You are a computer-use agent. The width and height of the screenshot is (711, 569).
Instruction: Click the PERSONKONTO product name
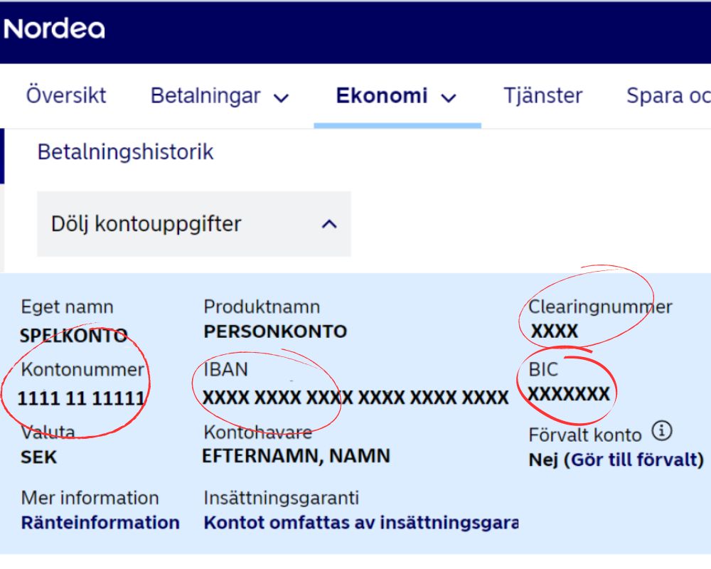(x=275, y=331)
